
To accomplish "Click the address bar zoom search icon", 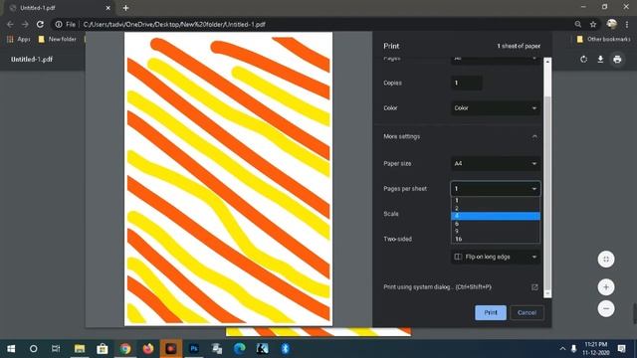I will pyautogui.click(x=577, y=24).
